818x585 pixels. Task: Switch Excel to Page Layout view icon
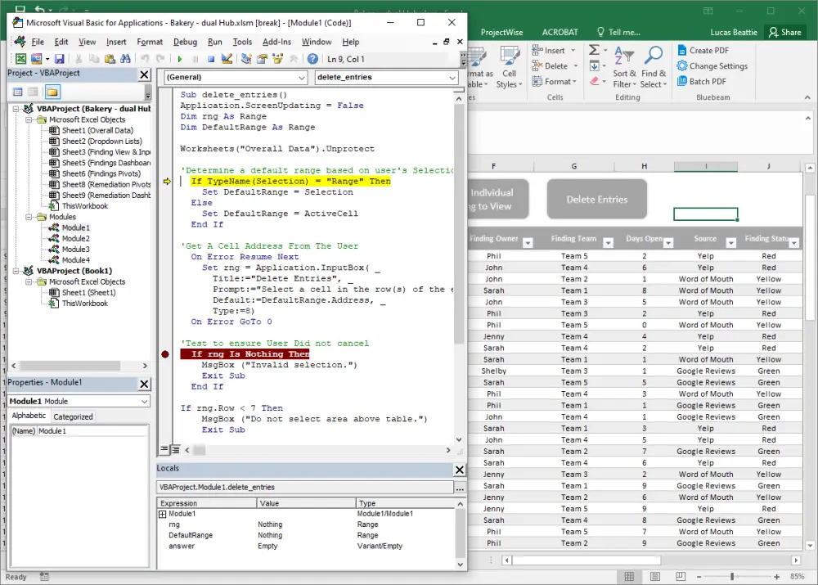(x=654, y=577)
